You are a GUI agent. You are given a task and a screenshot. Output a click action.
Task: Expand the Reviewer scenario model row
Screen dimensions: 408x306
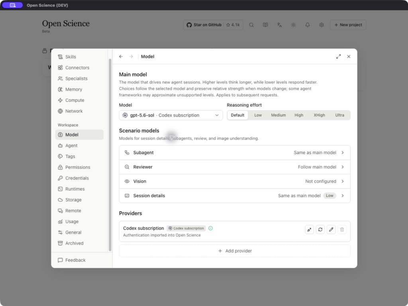coord(235,167)
